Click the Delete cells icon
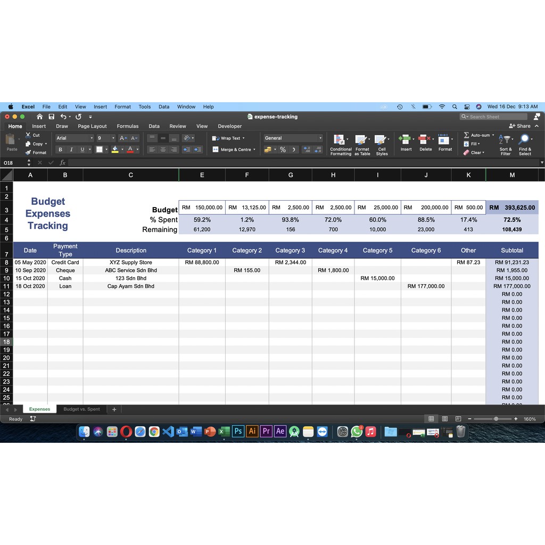The height and width of the screenshot is (545, 545). tap(425, 140)
